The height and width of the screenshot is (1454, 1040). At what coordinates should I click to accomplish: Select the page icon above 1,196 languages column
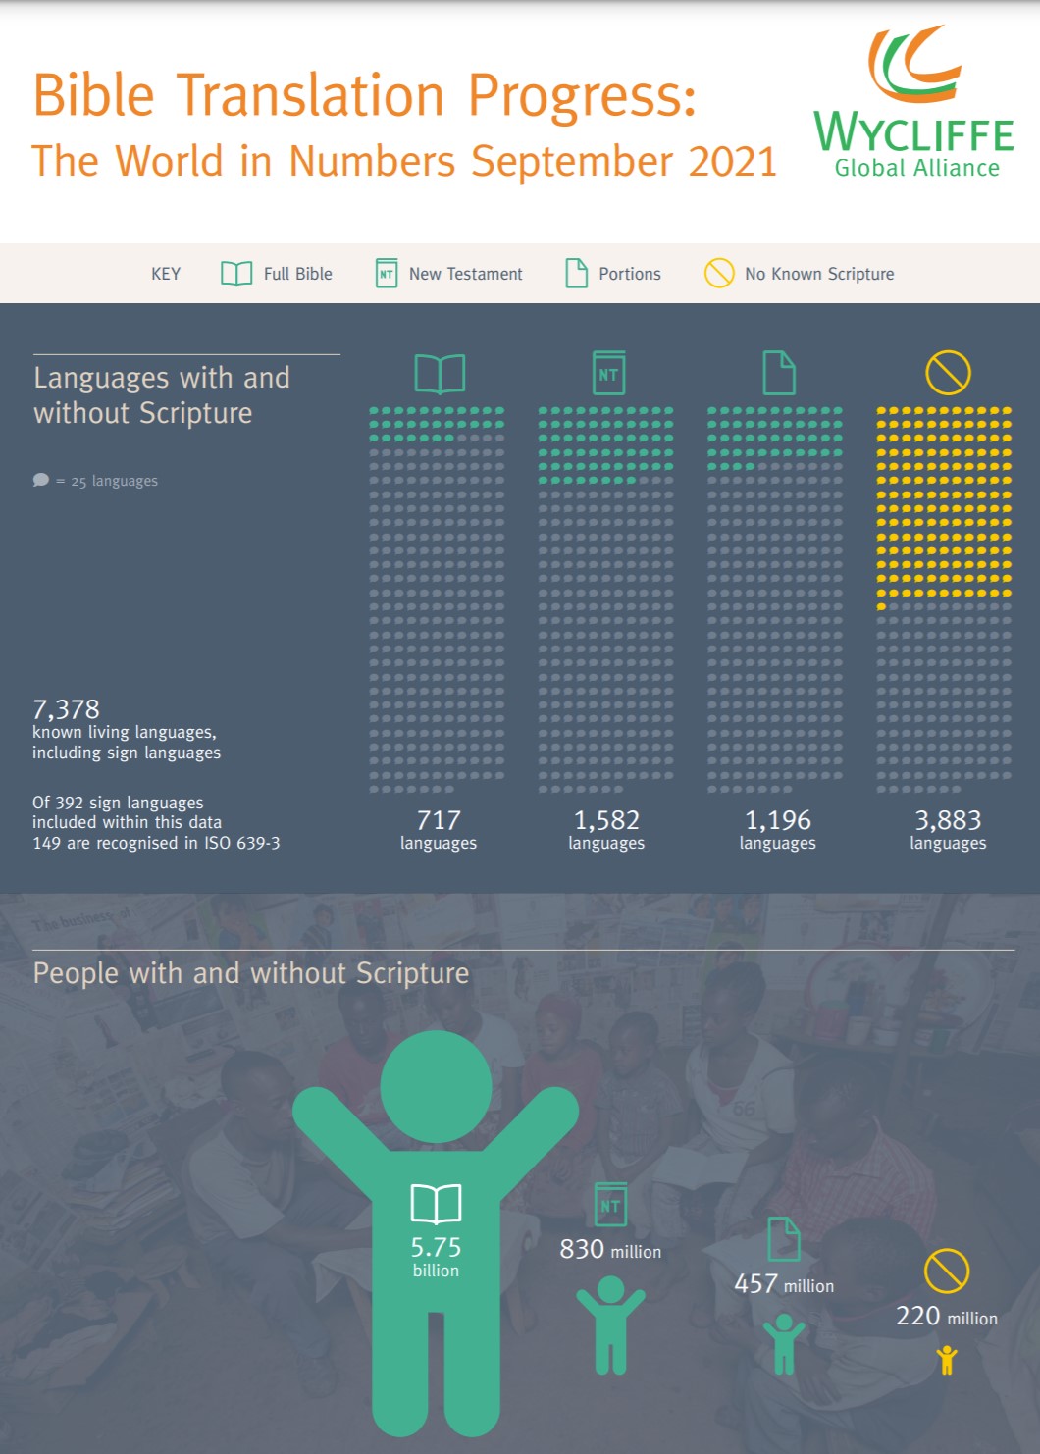click(x=779, y=373)
